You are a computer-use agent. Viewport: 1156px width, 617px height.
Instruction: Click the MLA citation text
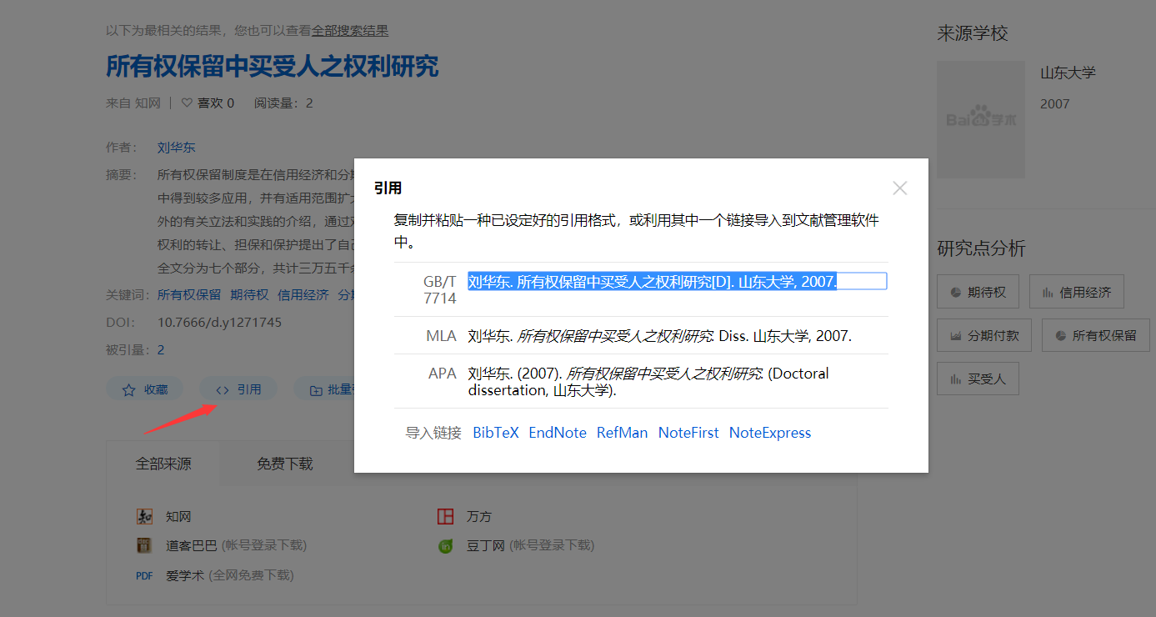point(659,336)
